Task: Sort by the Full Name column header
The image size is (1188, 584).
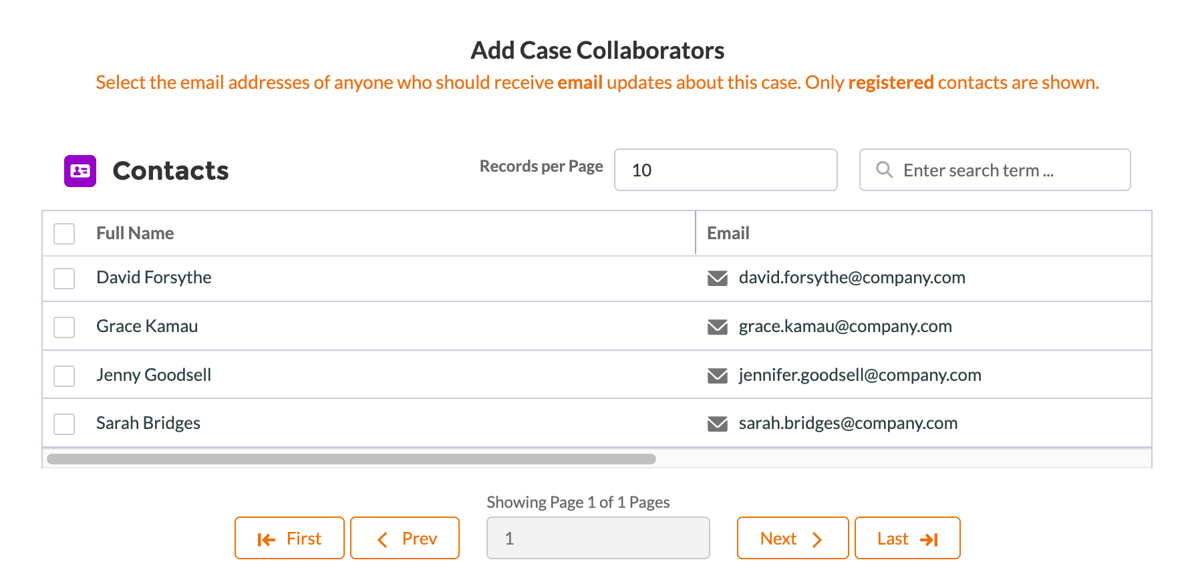Action: click(x=134, y=233)
